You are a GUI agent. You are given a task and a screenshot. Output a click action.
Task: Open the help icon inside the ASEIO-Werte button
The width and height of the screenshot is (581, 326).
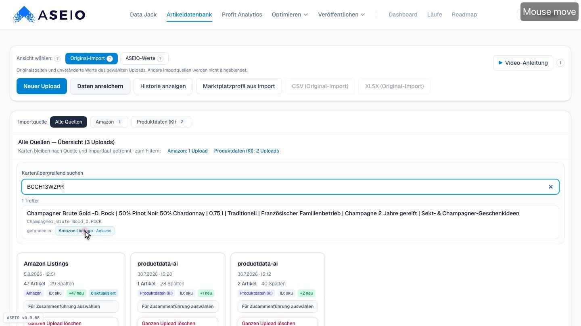160,59
